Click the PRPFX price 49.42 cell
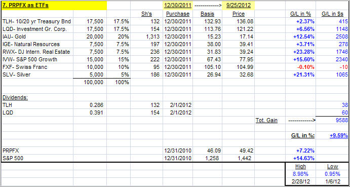The height and width of the screenshot is (187, 350). pyautogui.click(x=239, y=151)
